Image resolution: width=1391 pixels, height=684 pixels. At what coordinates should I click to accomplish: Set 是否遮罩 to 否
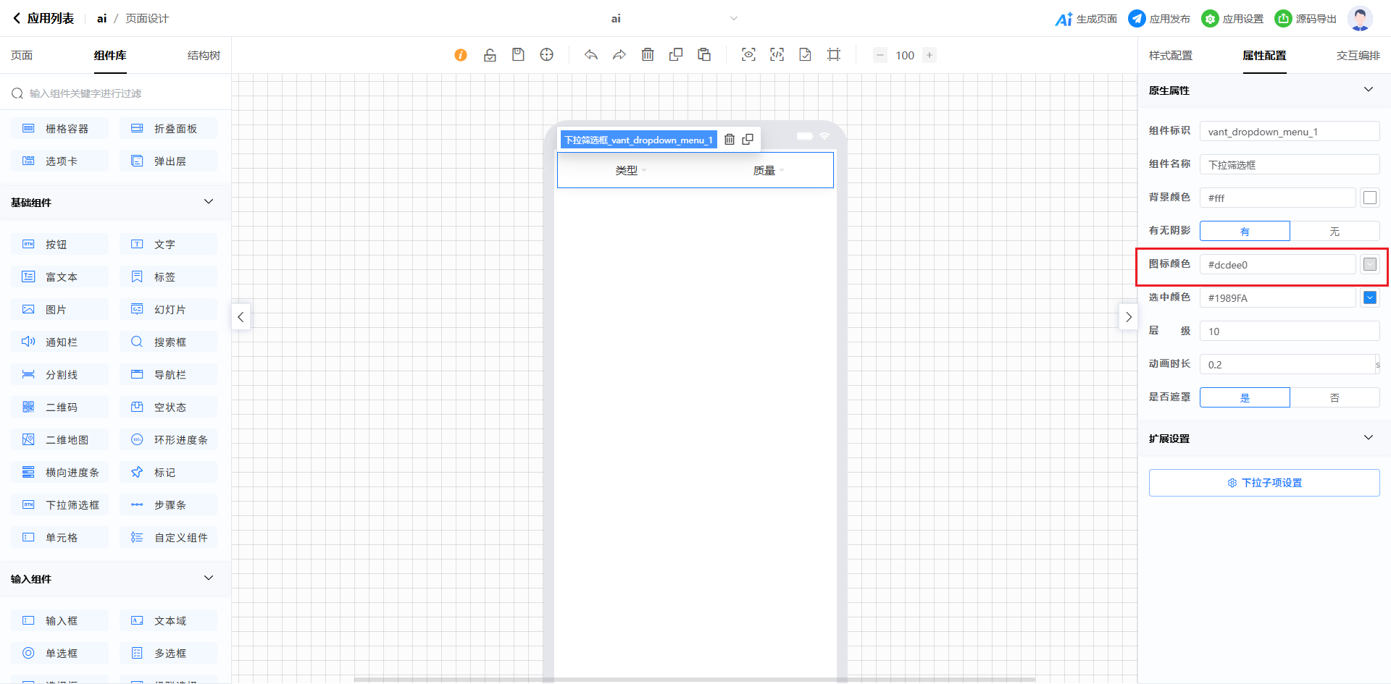point(1334,398)
